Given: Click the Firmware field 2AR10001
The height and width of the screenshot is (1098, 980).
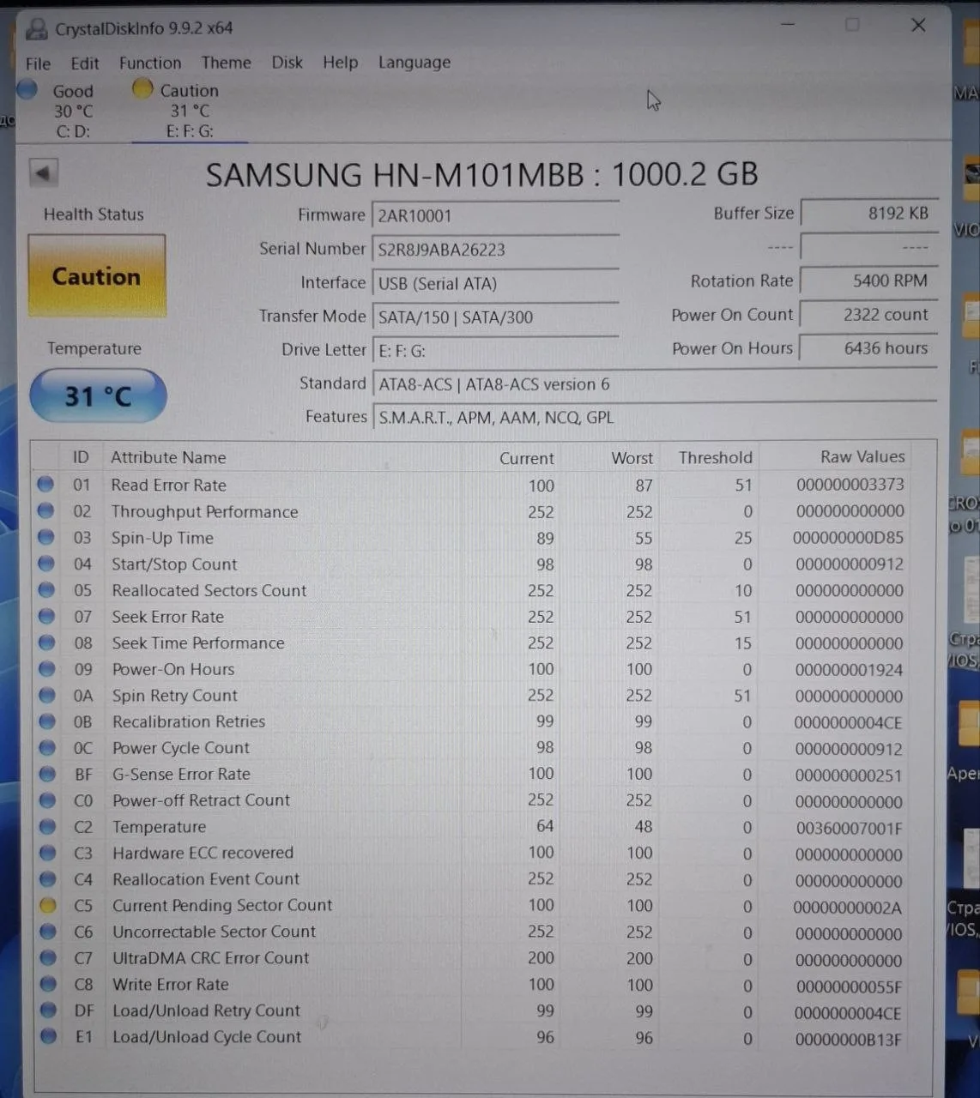Looking at the screenshot, I should (495, 216).
